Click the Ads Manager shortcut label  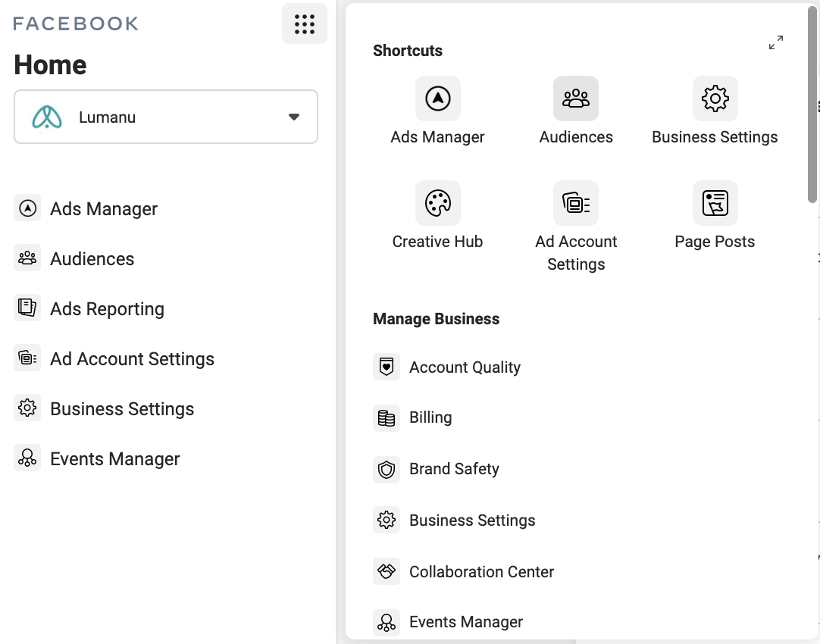(x=438, y=137)
